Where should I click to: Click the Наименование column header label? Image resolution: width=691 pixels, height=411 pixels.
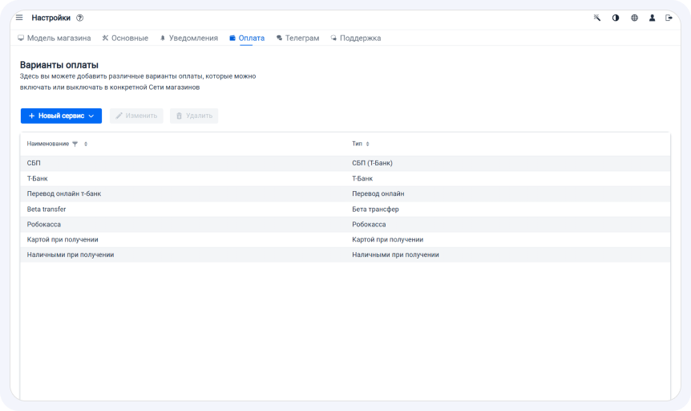pos(48,144)
